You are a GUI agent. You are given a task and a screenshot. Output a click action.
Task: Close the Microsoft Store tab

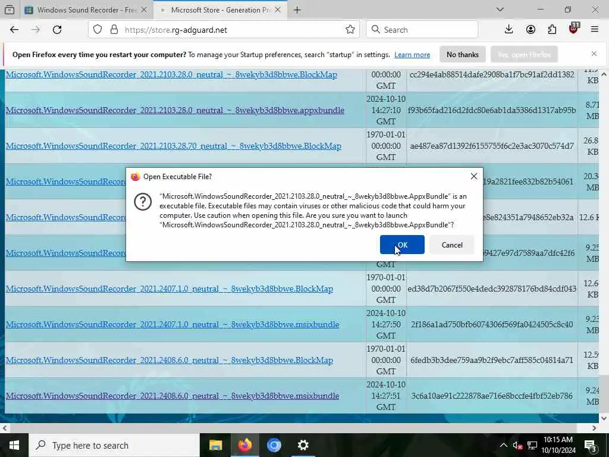click(x=277, y=10)
